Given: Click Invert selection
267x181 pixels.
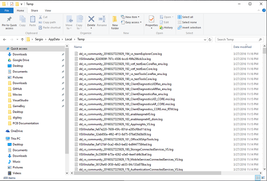Looking at the screenshot, I should [x=189, y=27].
